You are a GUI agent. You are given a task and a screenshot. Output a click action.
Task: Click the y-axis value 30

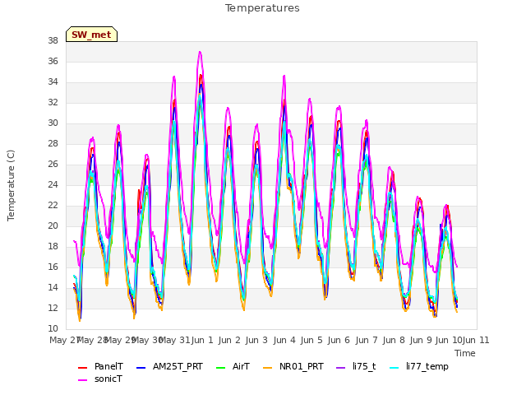pyautogui.click(x=53, y=123)
